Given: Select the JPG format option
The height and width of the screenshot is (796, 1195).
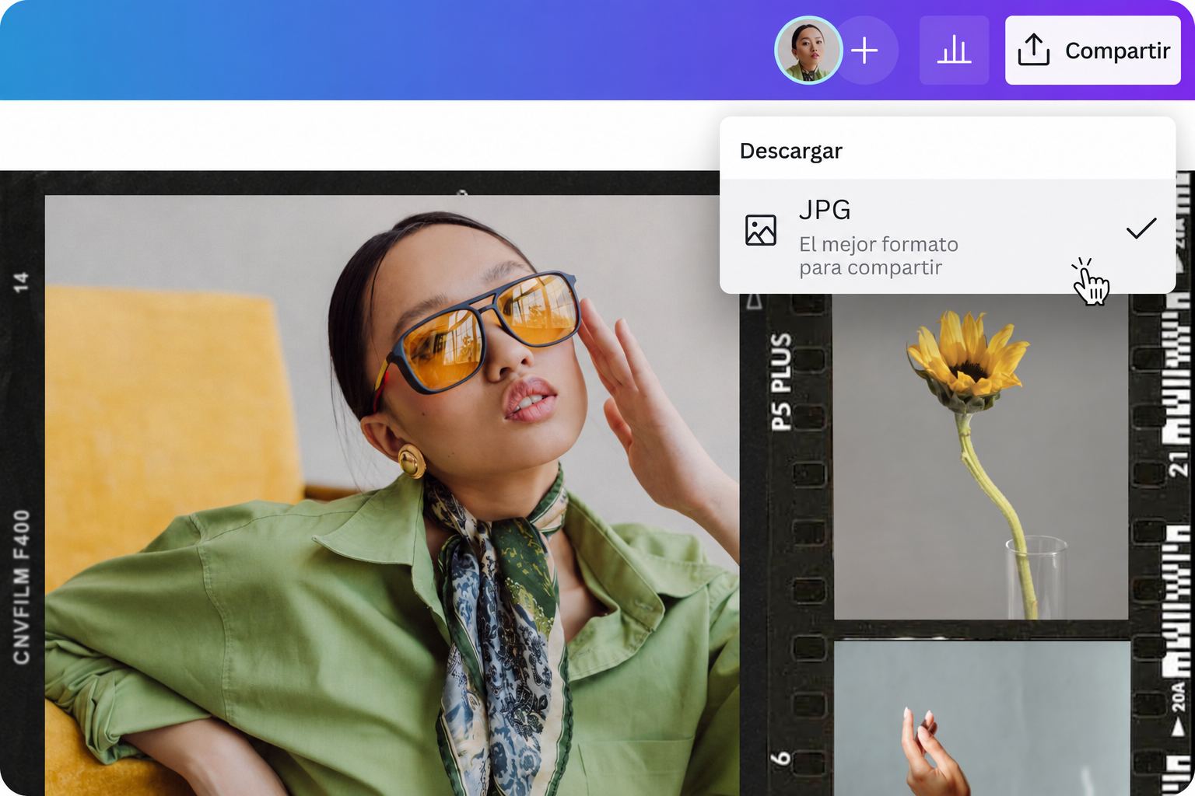Looking at the screenshot, I should pyautogui.click(x=948, y=236).
